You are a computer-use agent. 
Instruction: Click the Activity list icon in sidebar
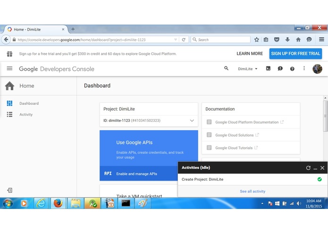pyautogui.click(x=9, y=115)
